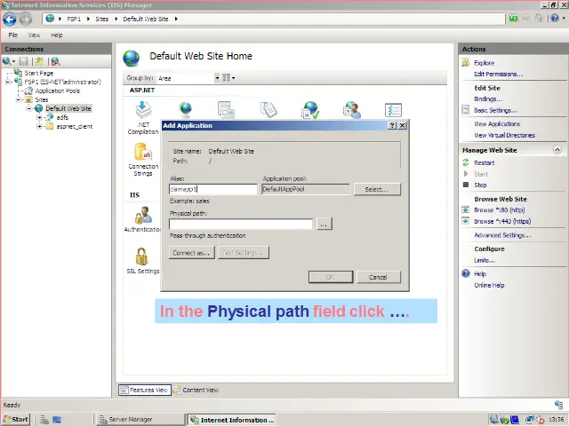Click the Explore link

484,63
